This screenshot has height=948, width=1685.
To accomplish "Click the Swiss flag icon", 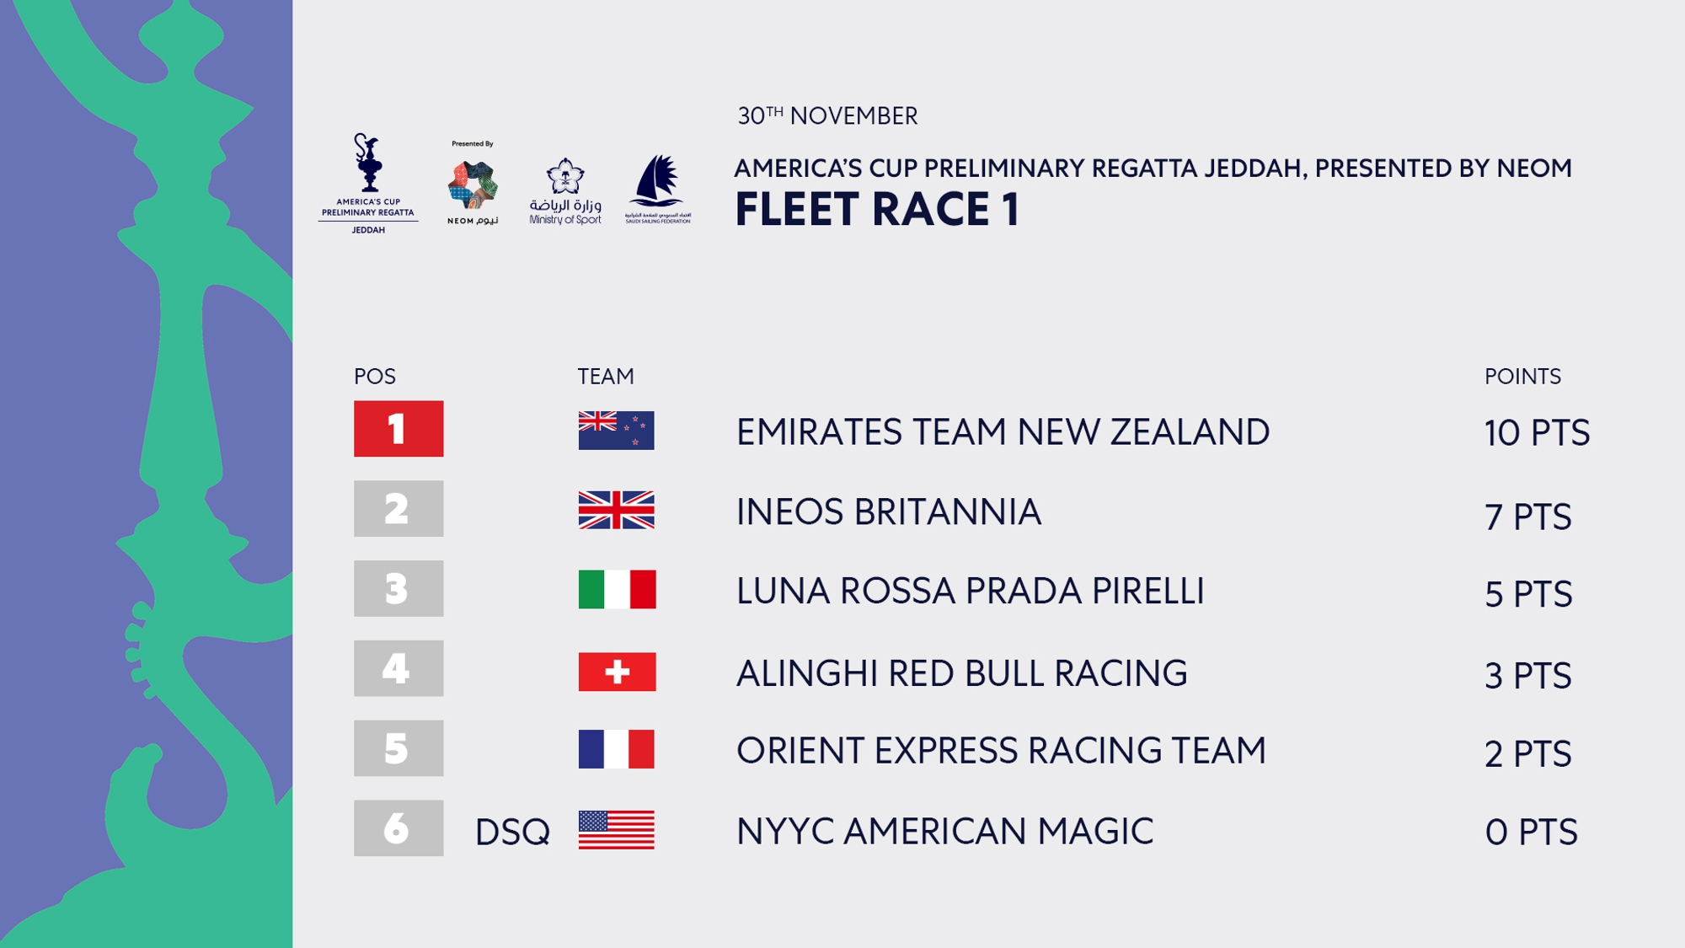I will click(x=617, y=672).
